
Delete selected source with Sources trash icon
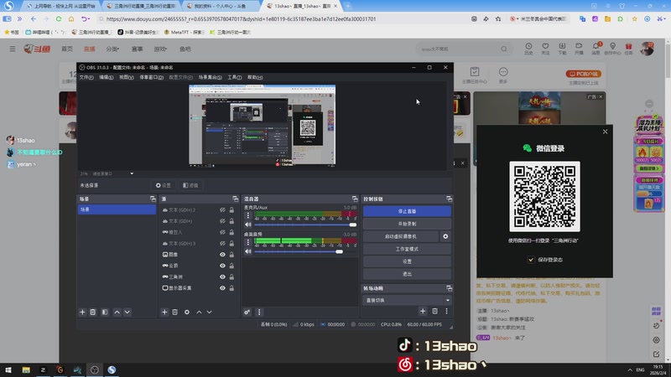[175, 312]
